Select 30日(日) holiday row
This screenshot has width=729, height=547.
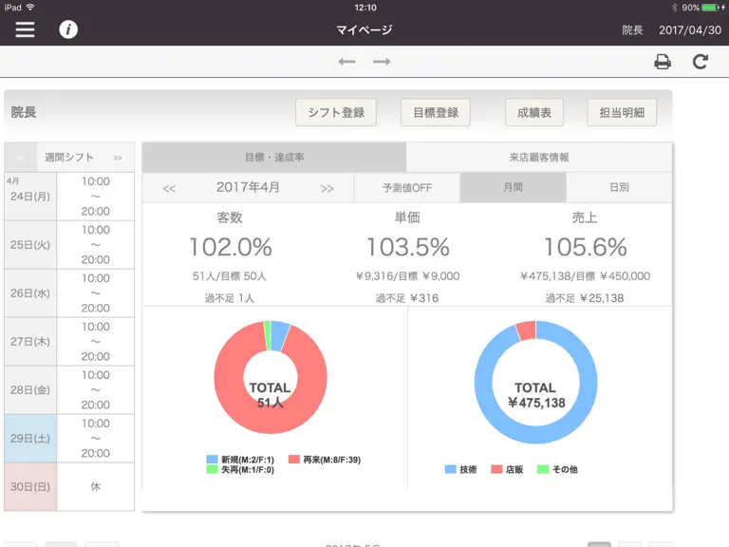[69, 486]
